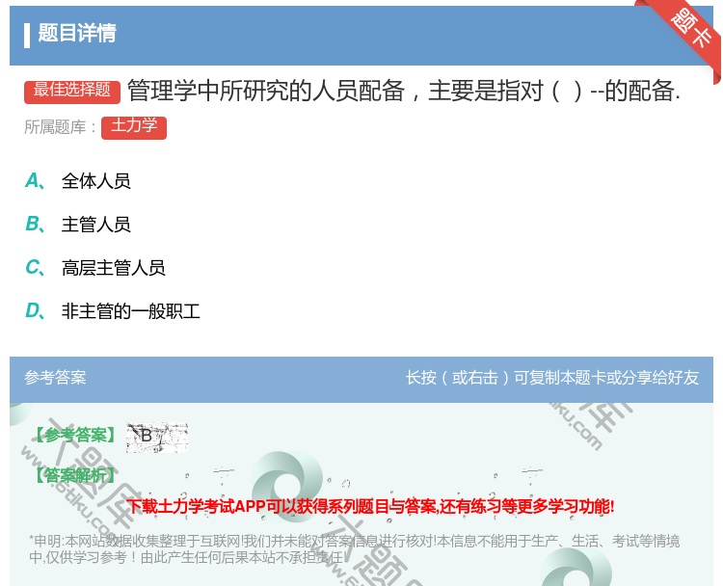Click the answer image showing B

(157, 437)
